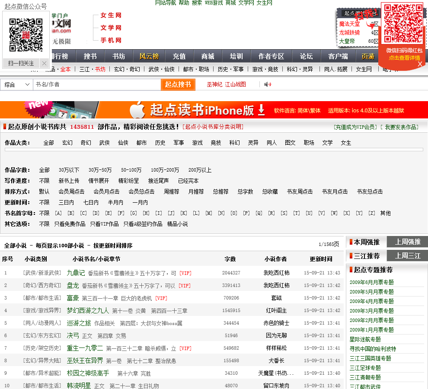Select 精品小说 option

pos(177,224)
